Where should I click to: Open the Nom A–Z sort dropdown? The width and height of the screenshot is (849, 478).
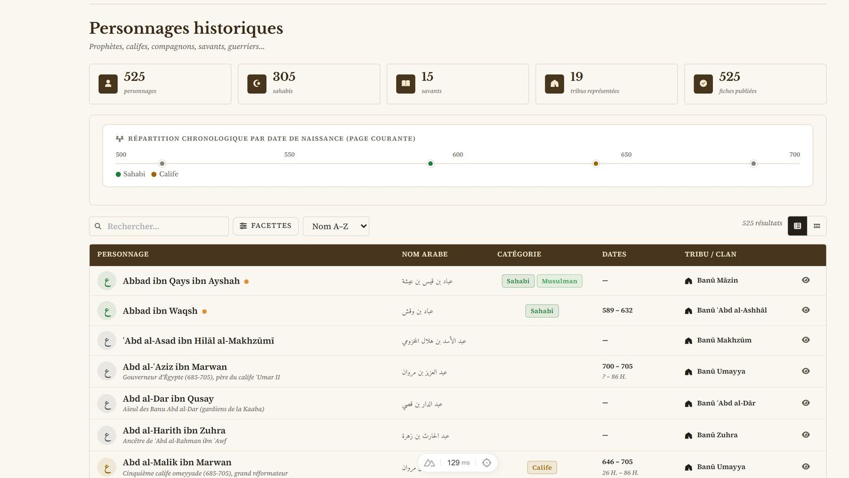click(336, 226)
